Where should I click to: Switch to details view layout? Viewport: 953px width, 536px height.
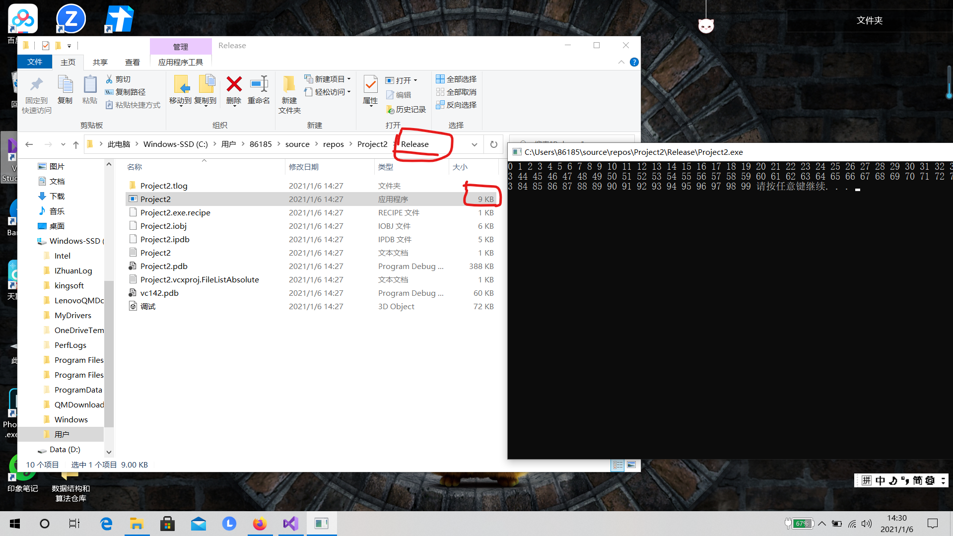pos(617,465)
